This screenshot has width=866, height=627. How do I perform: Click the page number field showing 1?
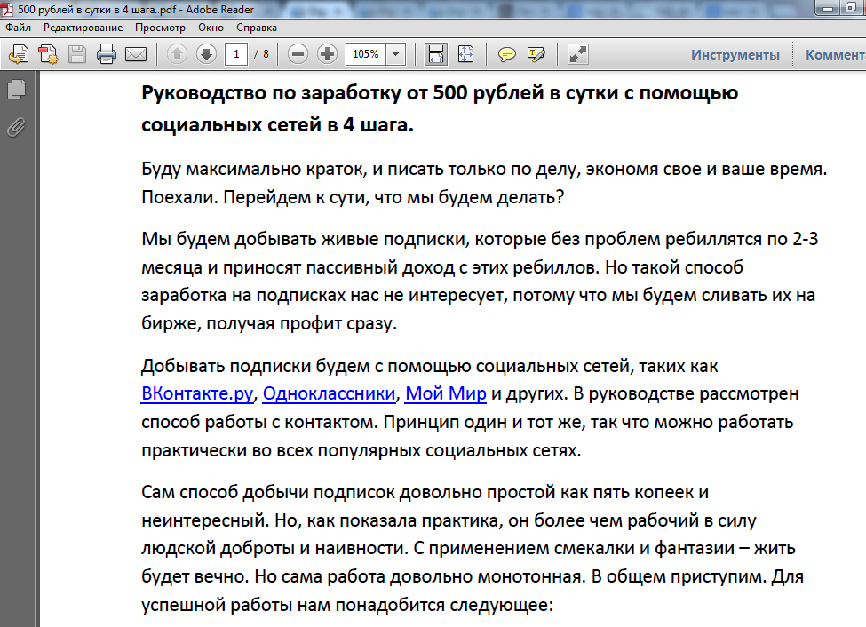point(236,54)
